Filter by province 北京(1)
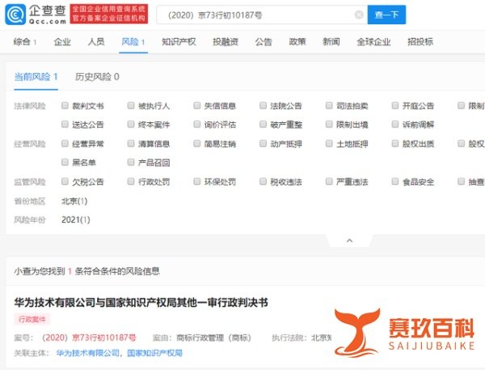This screenshot has height=370, width=485. [x=74, y=201]
